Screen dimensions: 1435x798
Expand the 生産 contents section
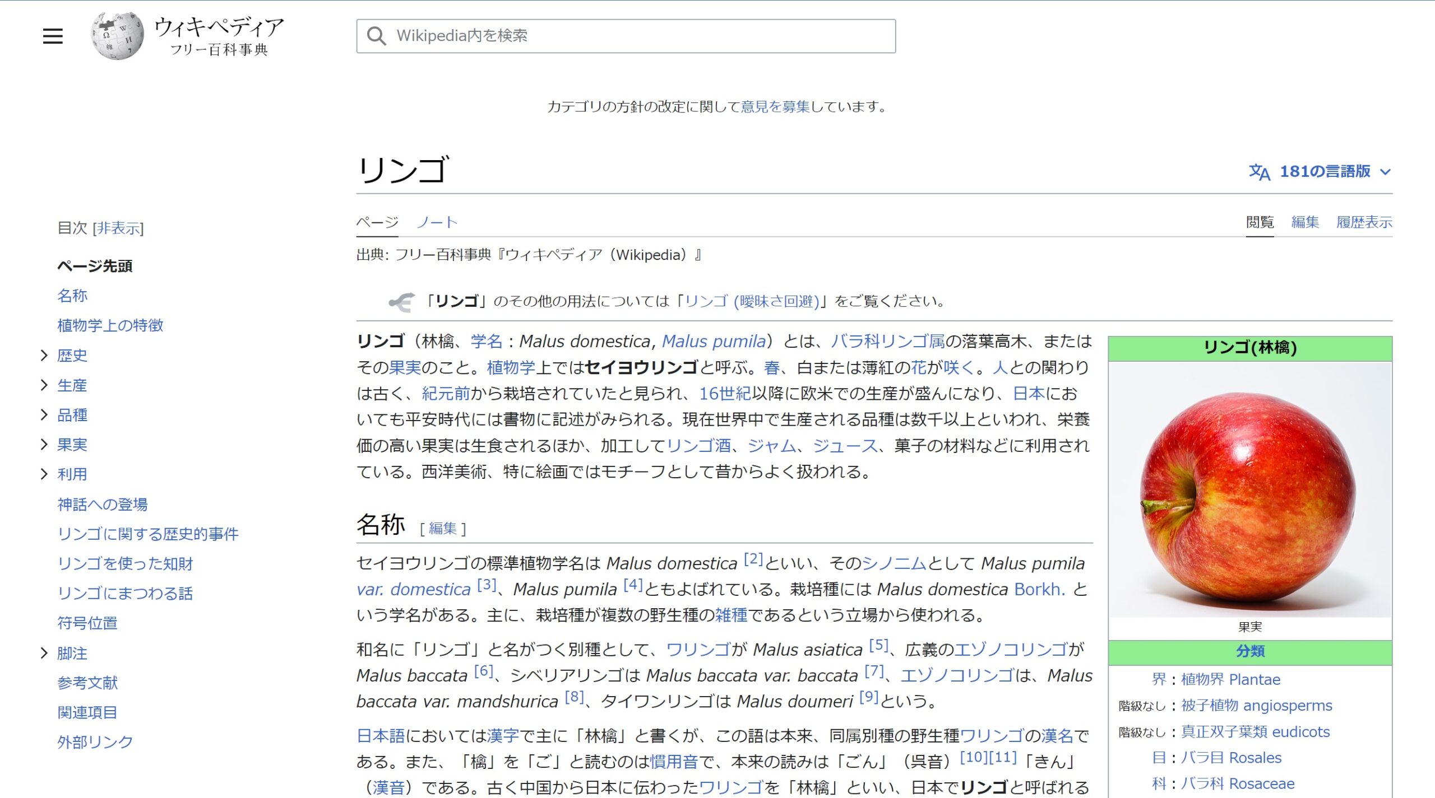pos(44,385)
